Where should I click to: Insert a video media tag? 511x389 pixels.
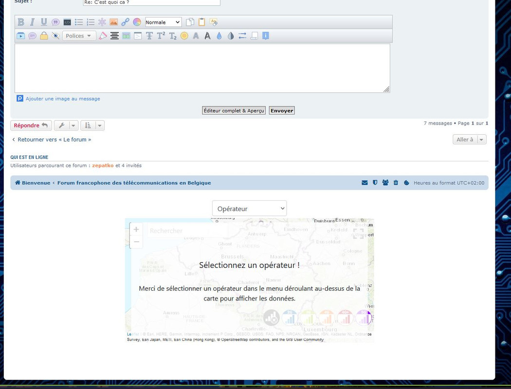tap(20, 36)
